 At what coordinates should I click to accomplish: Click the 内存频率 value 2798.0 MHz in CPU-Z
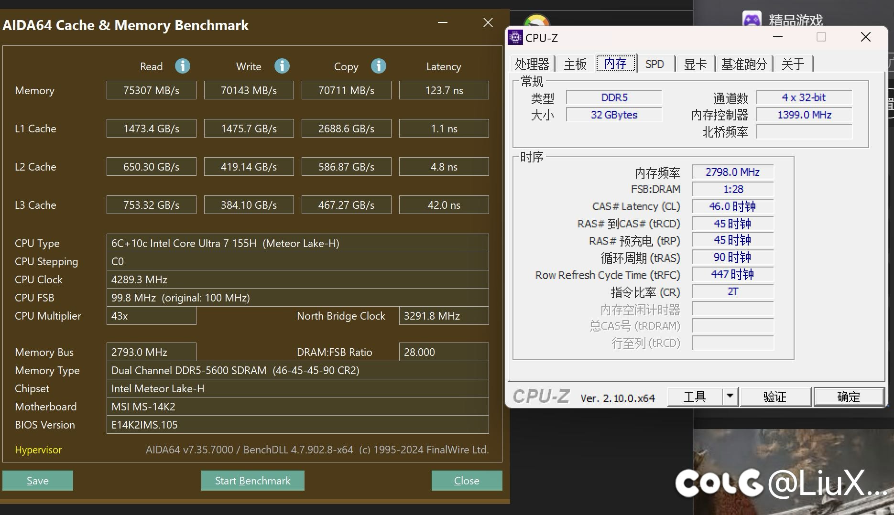733,172
